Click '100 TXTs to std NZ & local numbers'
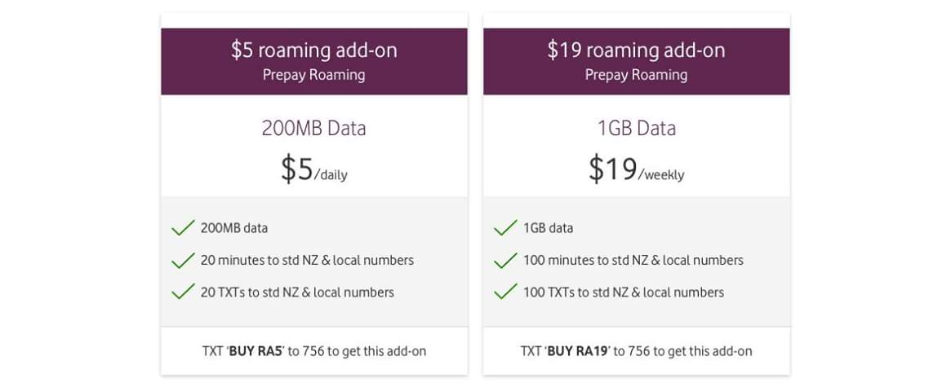This screenshot has width=951, height=391. 623,292
